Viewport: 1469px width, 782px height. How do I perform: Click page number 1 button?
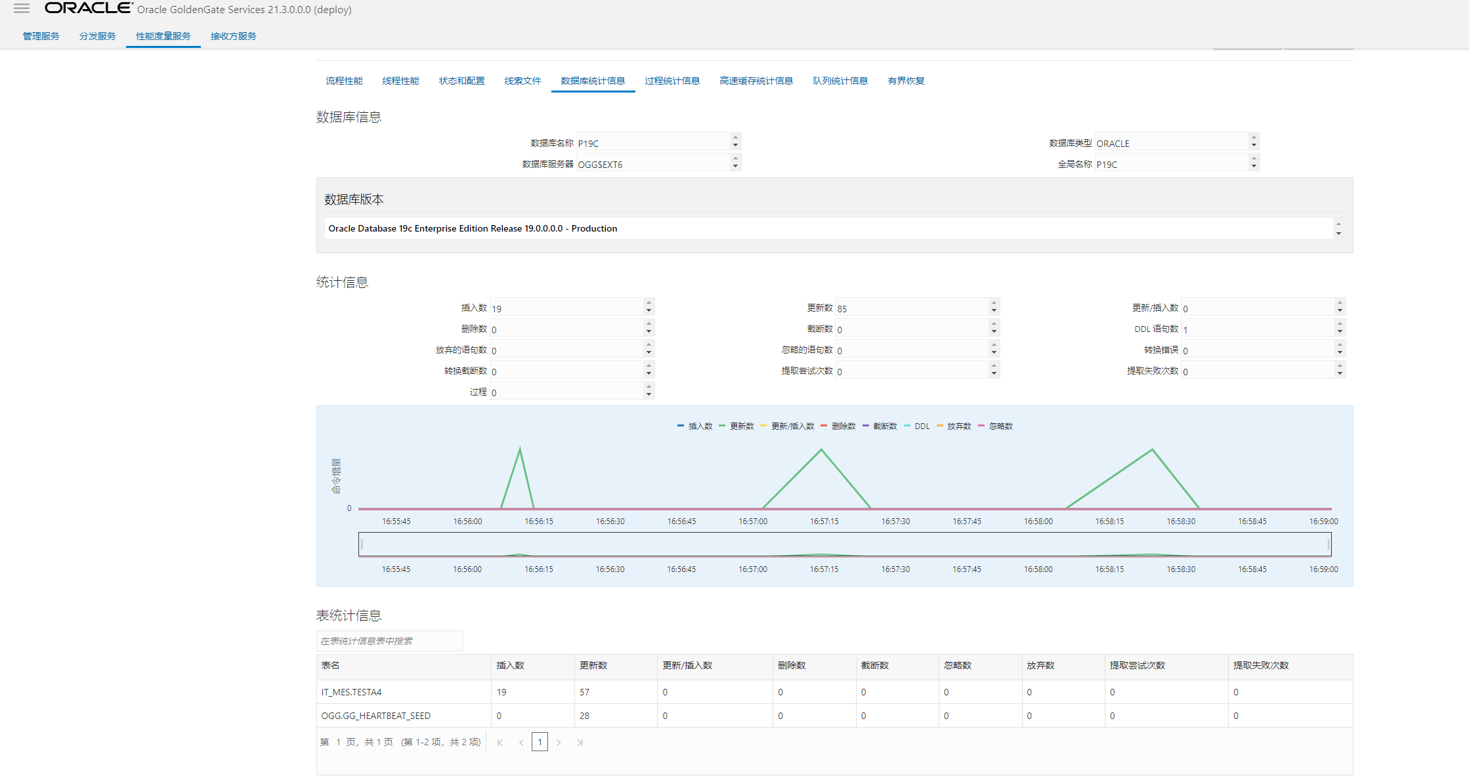[540, 742]
